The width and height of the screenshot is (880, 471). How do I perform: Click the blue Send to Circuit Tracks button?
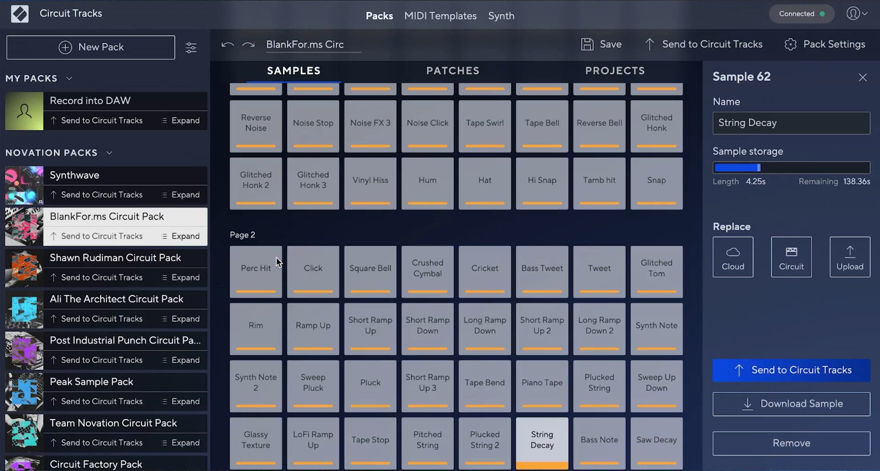tap(791, 370)
